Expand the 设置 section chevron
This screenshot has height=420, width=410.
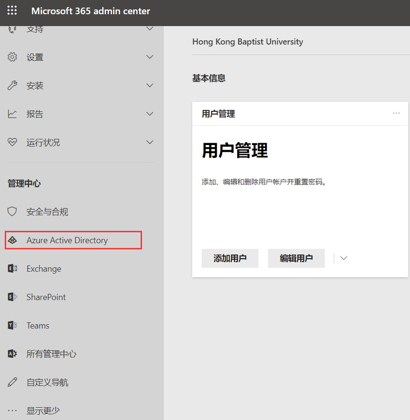(150, 57)
